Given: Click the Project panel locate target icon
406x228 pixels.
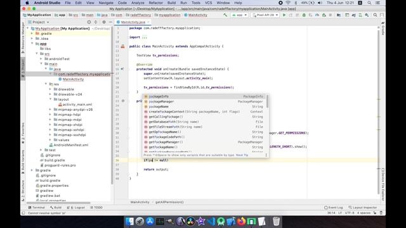Looking at the screenshot, I should 89,22.
